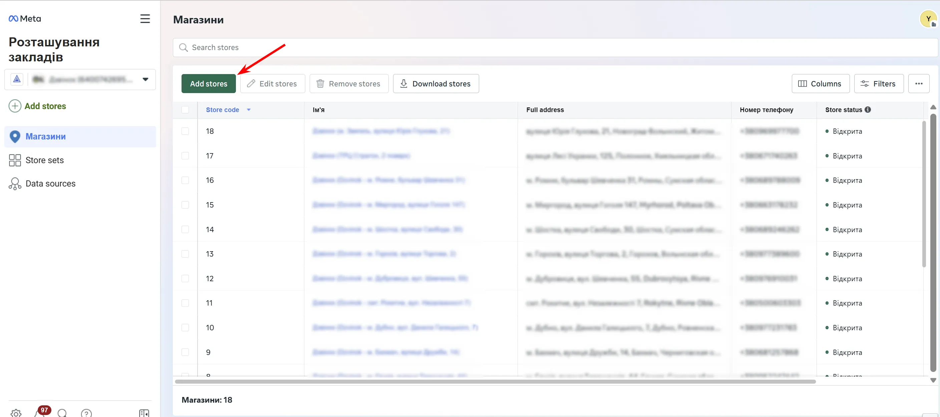Open the three-dot overflow menu

919,83
